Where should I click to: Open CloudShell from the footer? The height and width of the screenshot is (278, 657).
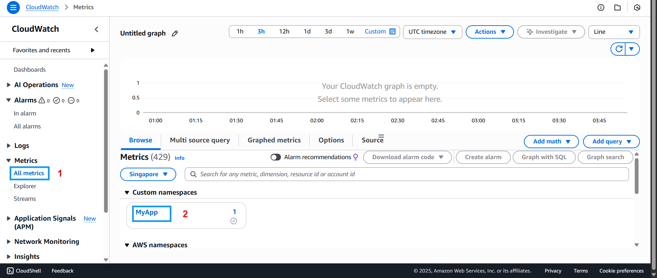[24, 271]
